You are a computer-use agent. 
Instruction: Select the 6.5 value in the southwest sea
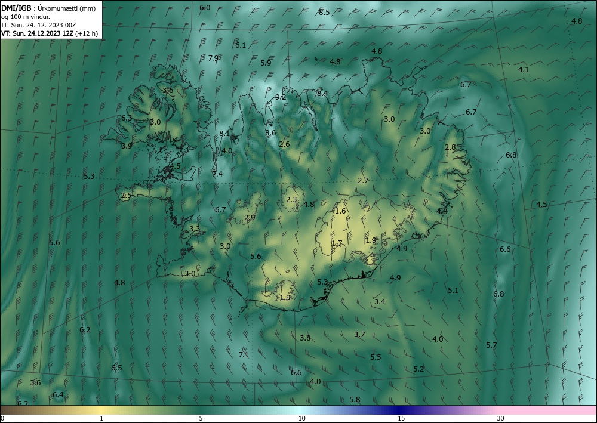point(116,368)
